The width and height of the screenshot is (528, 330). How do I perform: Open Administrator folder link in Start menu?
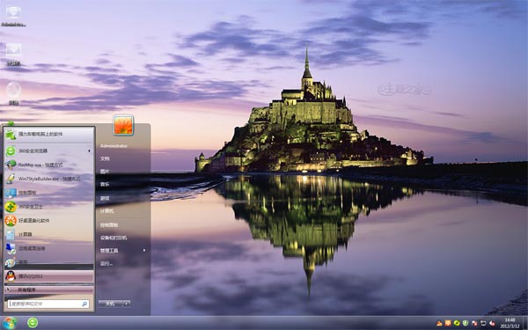pyautogui.click(x=114, y=146)
